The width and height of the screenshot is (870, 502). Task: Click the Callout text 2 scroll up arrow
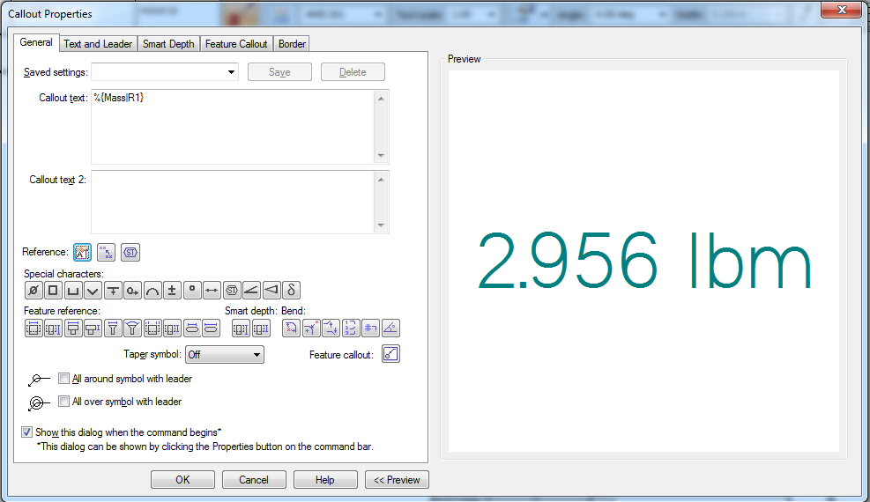(381, 180)
